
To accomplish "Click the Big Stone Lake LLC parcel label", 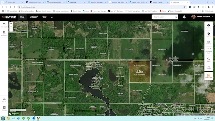I will [71, 97].
